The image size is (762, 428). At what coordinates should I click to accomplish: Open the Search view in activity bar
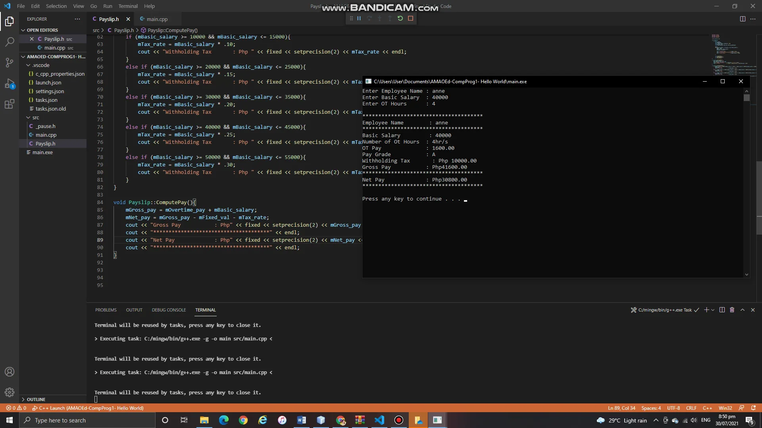coord(10,42)
